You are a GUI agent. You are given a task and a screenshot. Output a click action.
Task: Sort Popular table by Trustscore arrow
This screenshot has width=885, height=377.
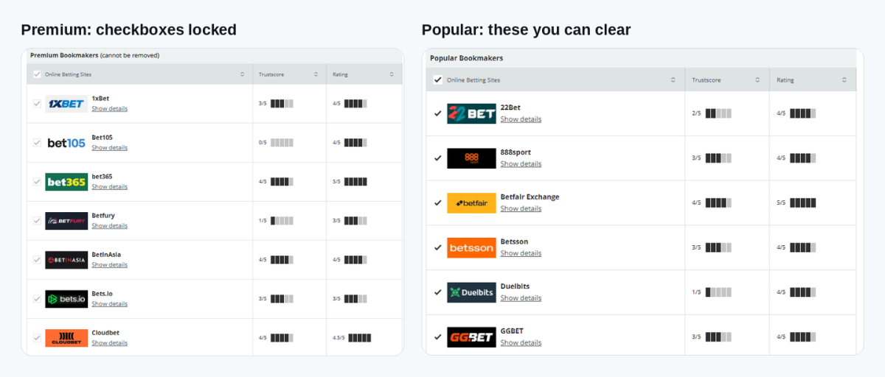pyautogui.click(x=759, y=80)
